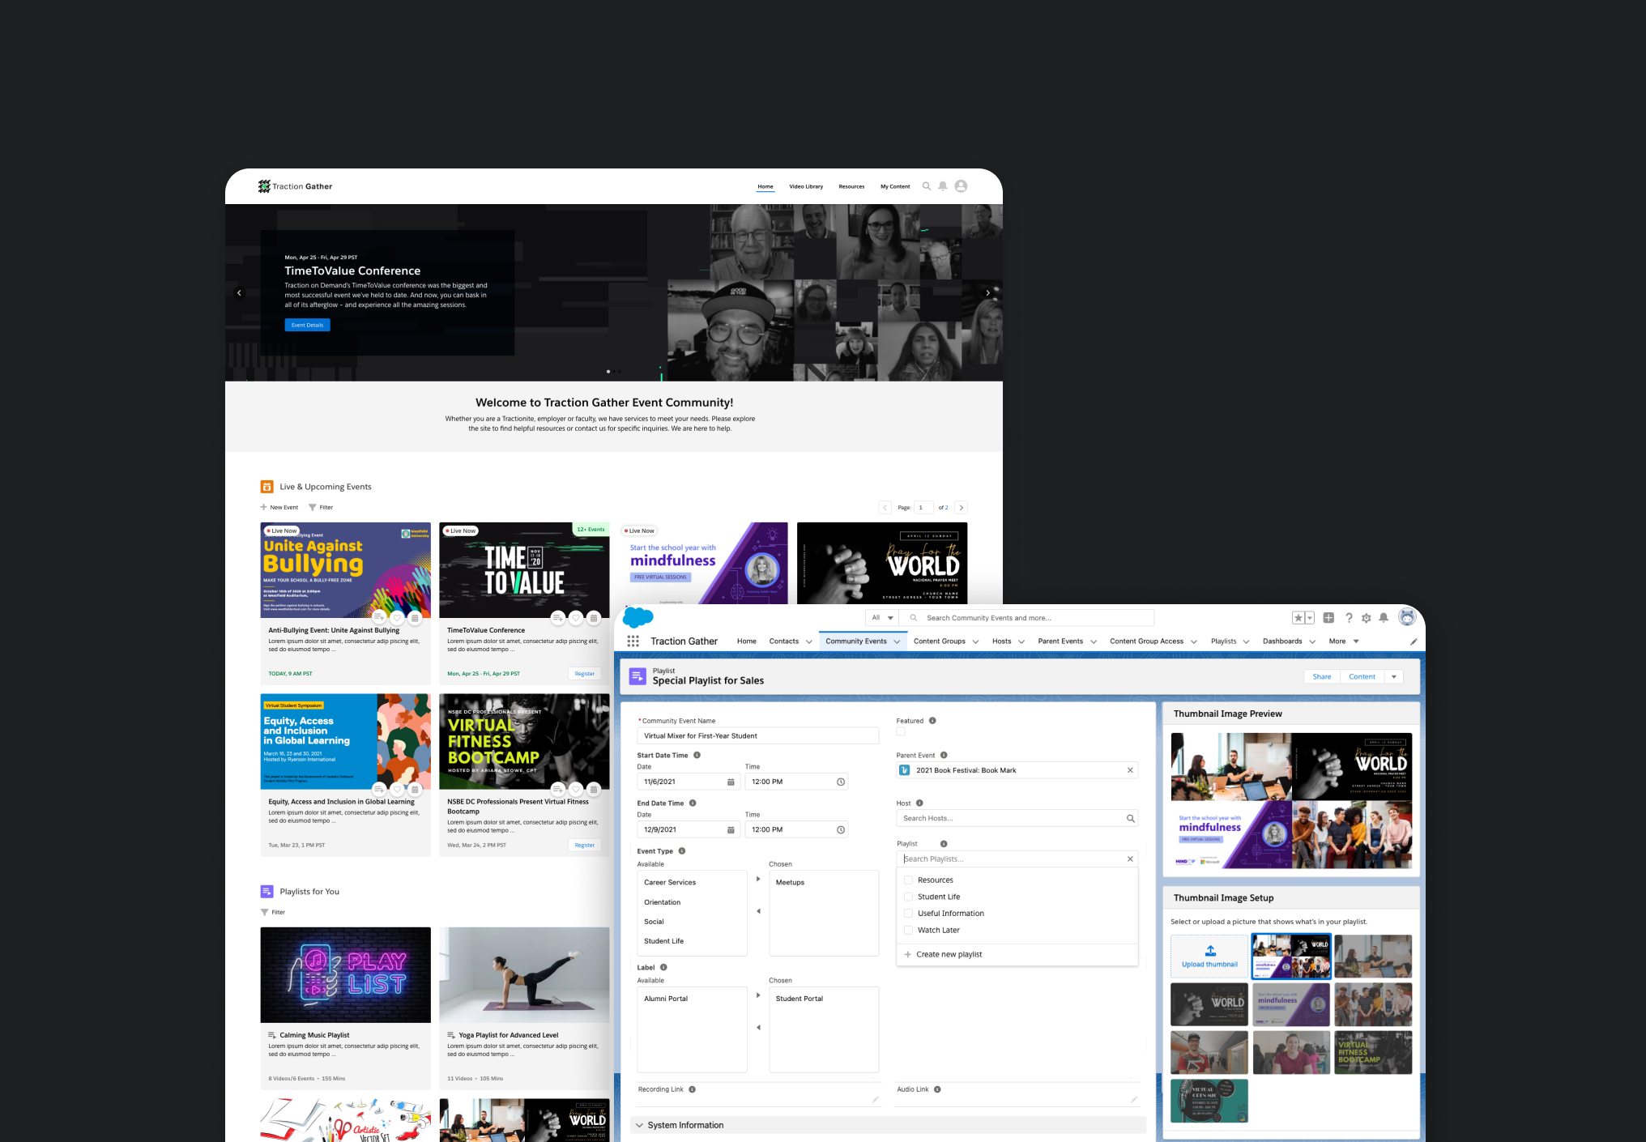Click New Event link
Image resolution: width=1646 pixels, height=1142 pixels.
click(279, 508)
